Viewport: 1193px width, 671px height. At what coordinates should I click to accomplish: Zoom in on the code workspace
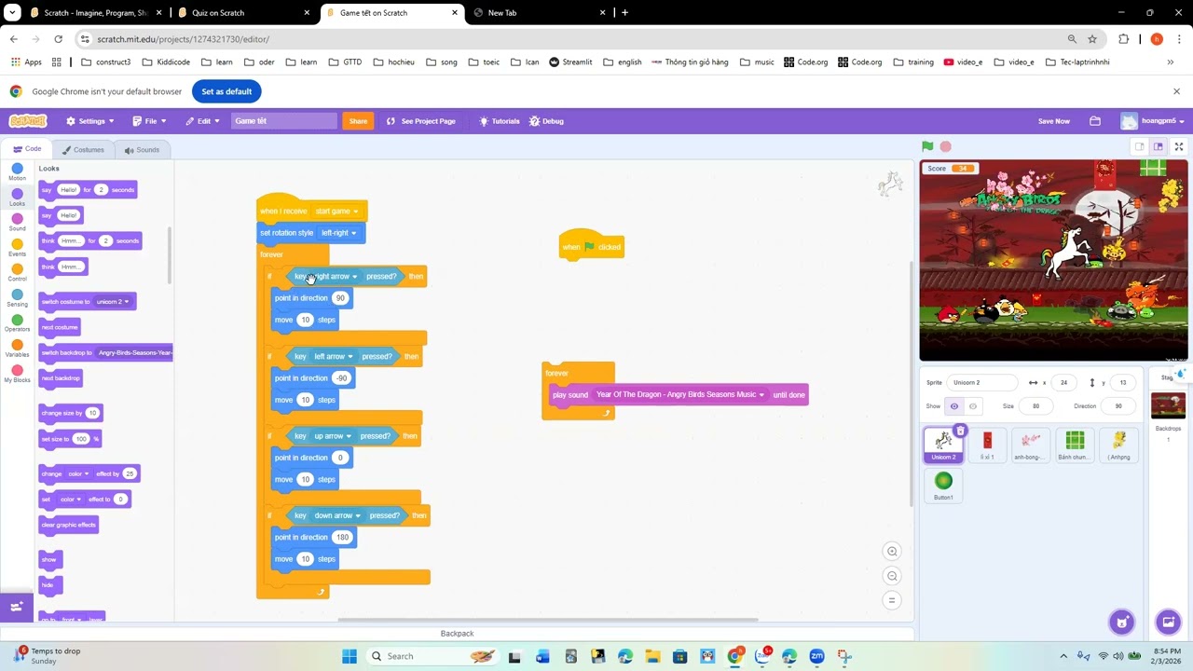click(892, 551)
